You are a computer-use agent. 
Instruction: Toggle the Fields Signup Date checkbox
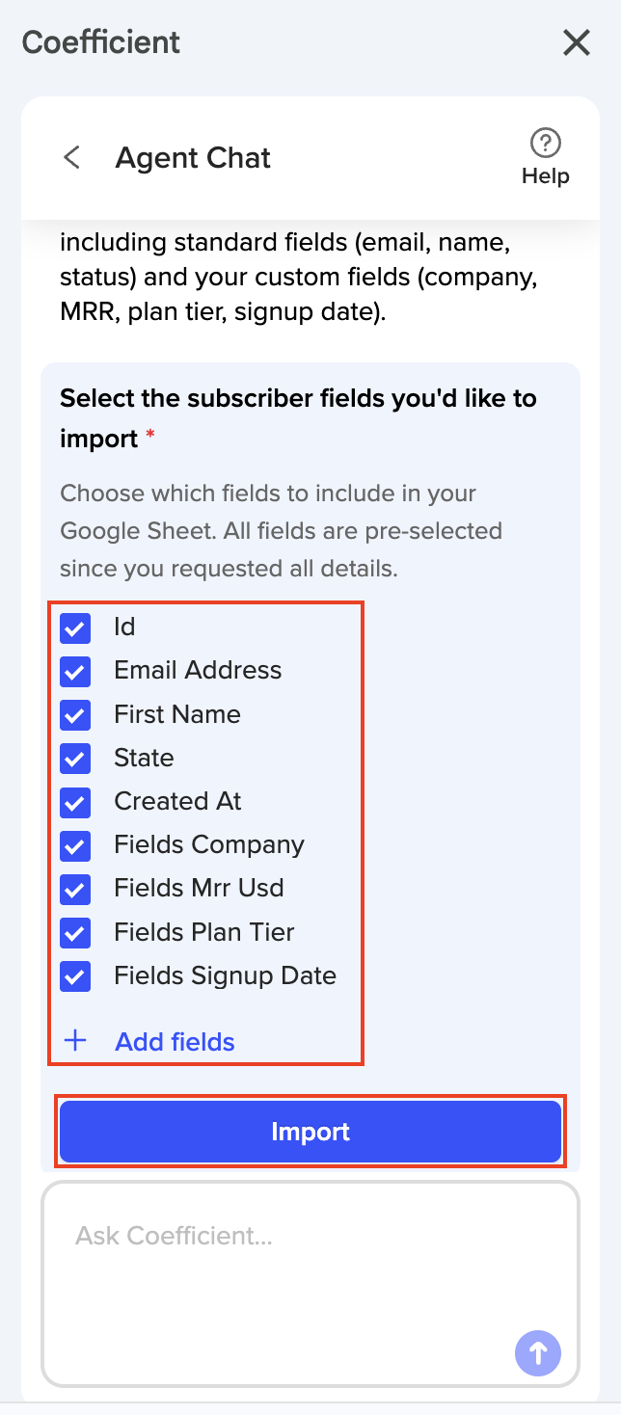pos(75,976)
